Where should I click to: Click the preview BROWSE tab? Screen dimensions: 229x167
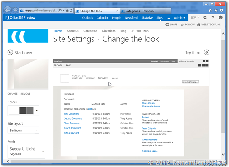(58, 65)
